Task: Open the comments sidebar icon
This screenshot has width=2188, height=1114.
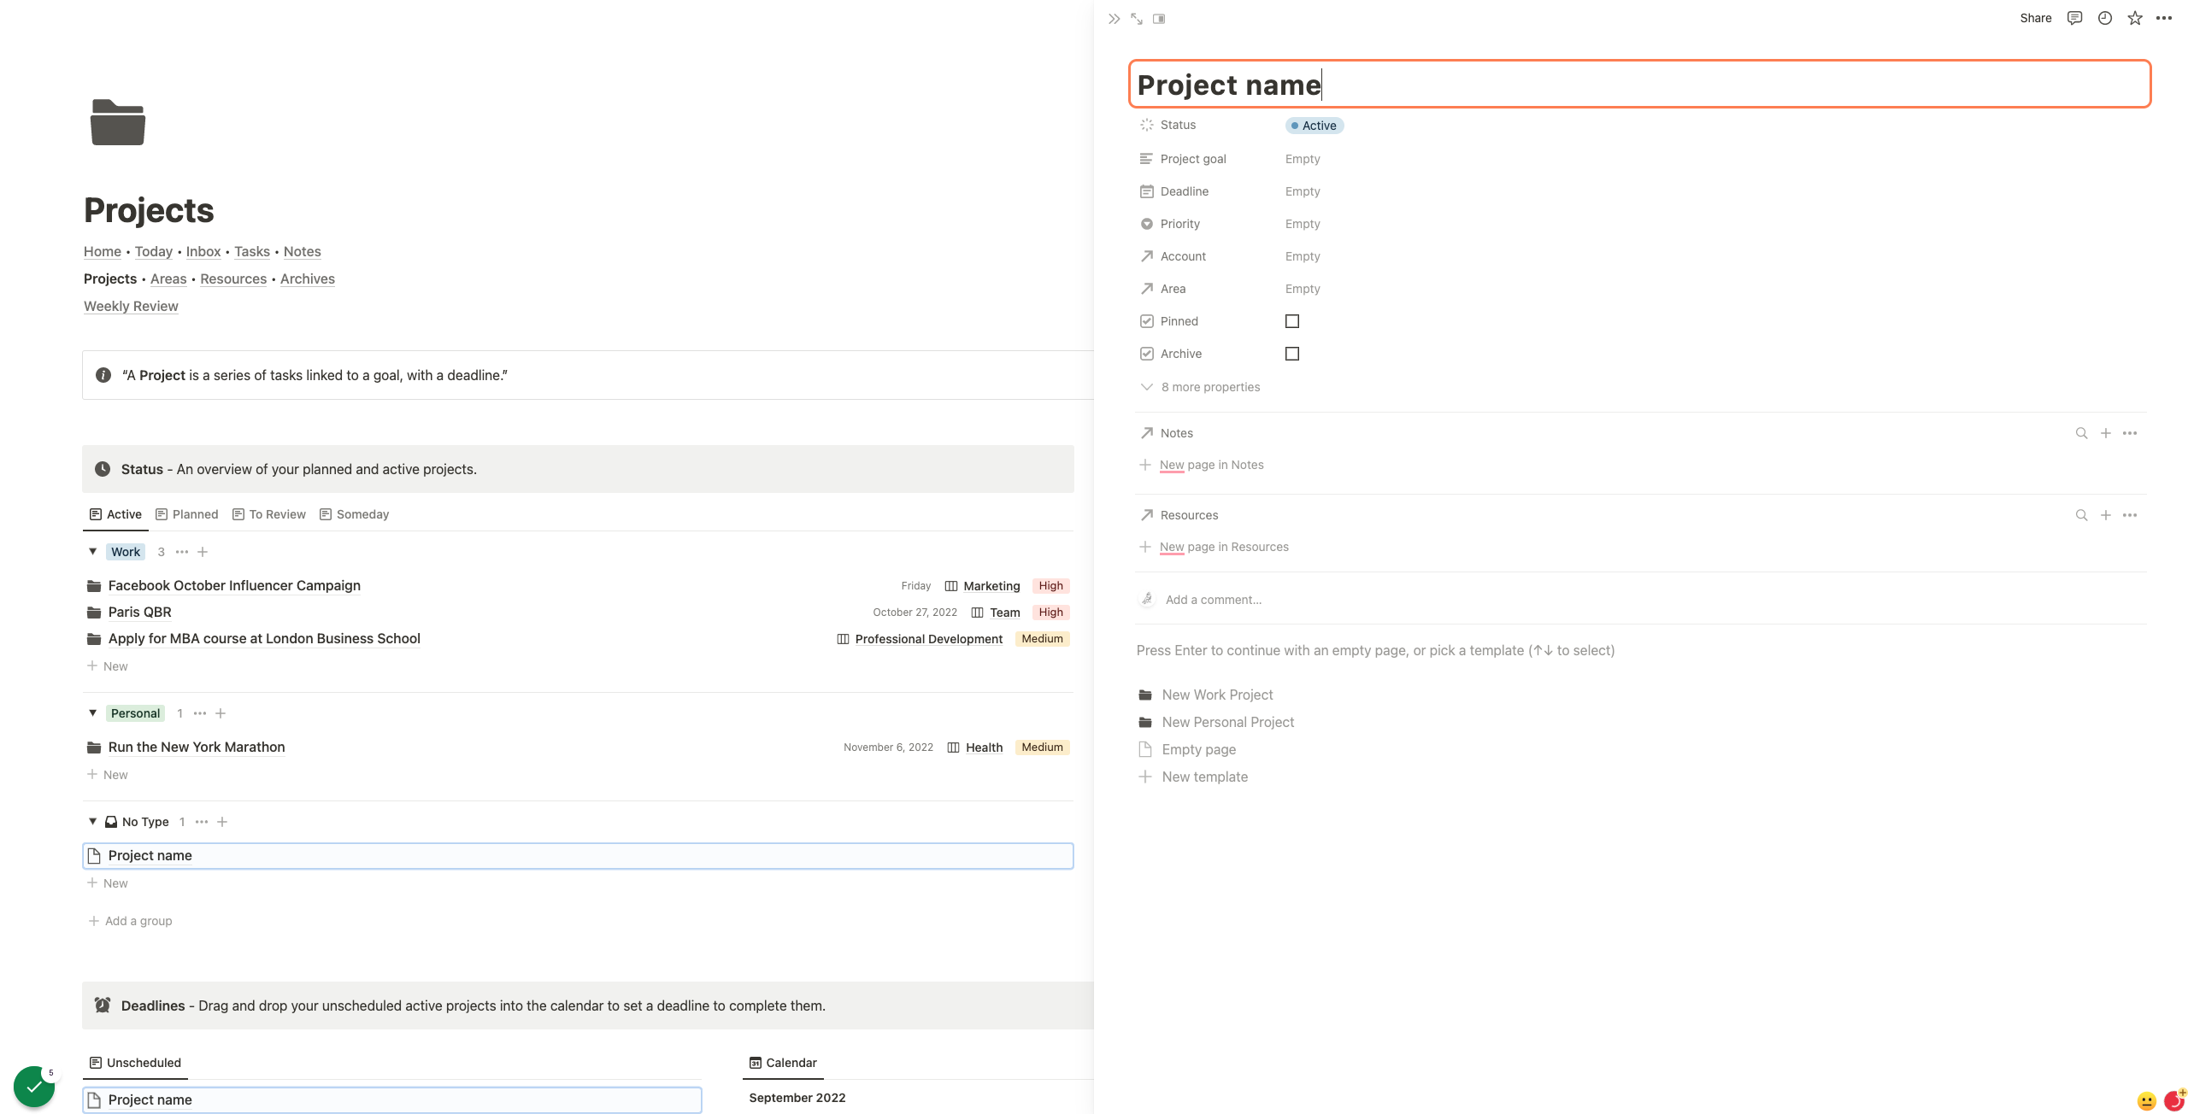Action: point(2074,18)
